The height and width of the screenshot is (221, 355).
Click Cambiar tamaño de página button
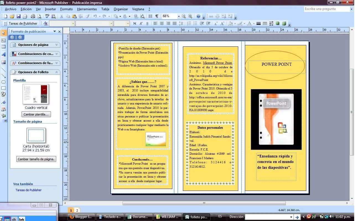(x=36, y=159)
